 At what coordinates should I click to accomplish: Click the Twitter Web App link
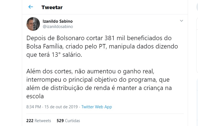click(97, 107)
